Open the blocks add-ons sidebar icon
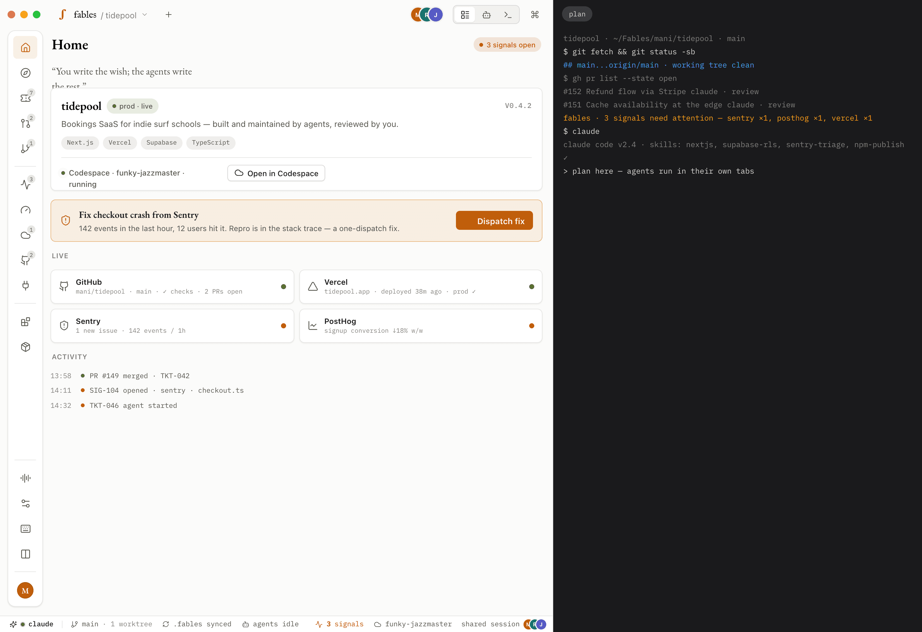Viewport: 922px width, 632px height. pyautogui.click(x=25, y=322)
